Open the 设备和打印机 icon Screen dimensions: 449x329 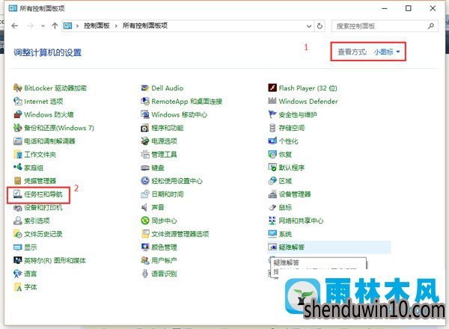click(18, 207)
